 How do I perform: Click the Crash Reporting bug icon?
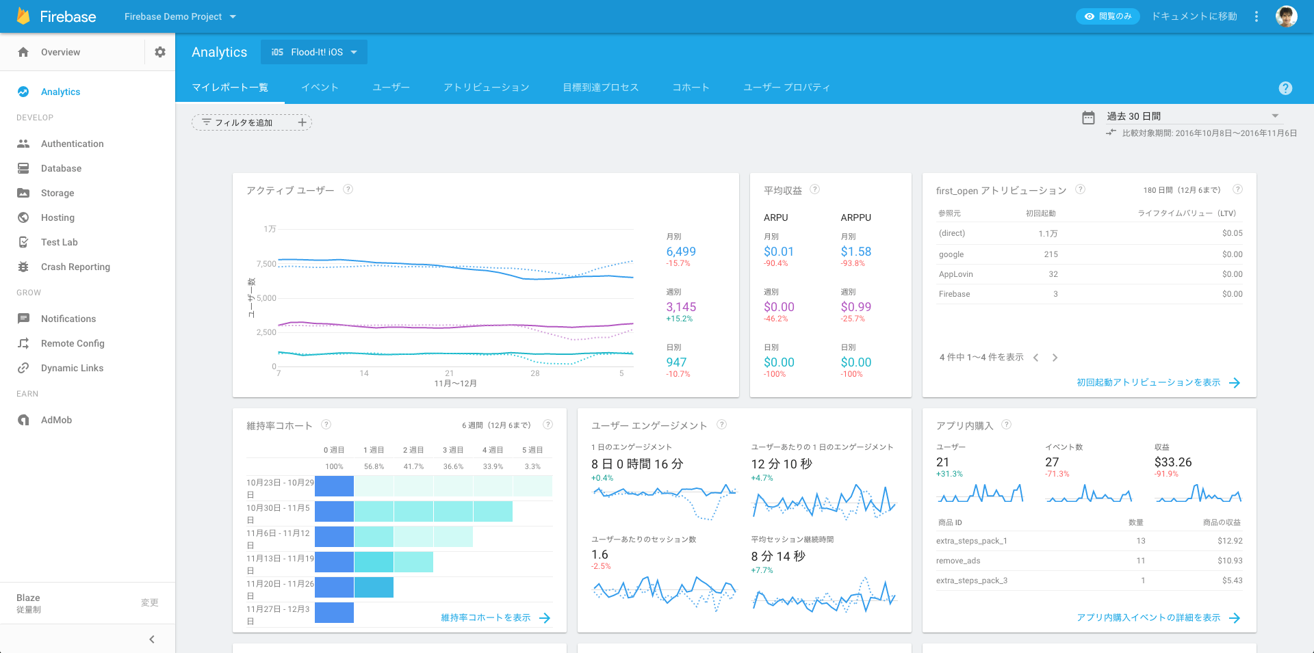[23, 267]
